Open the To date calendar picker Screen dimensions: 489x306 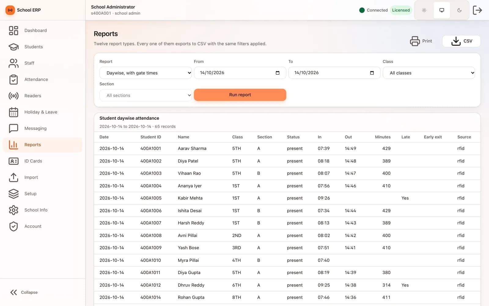(x=372, y=73)
